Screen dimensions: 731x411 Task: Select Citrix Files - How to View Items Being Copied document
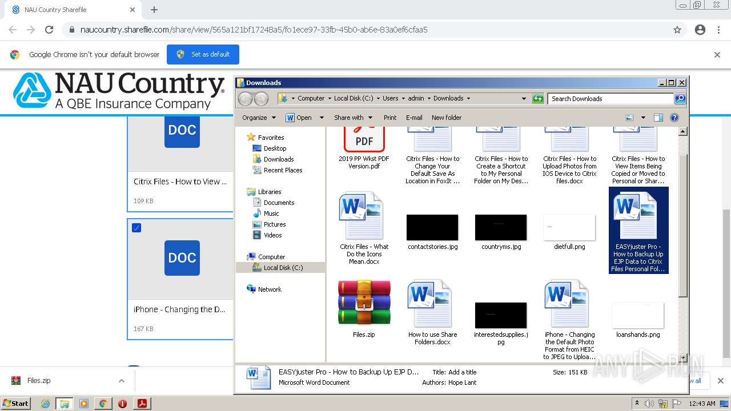638,156
